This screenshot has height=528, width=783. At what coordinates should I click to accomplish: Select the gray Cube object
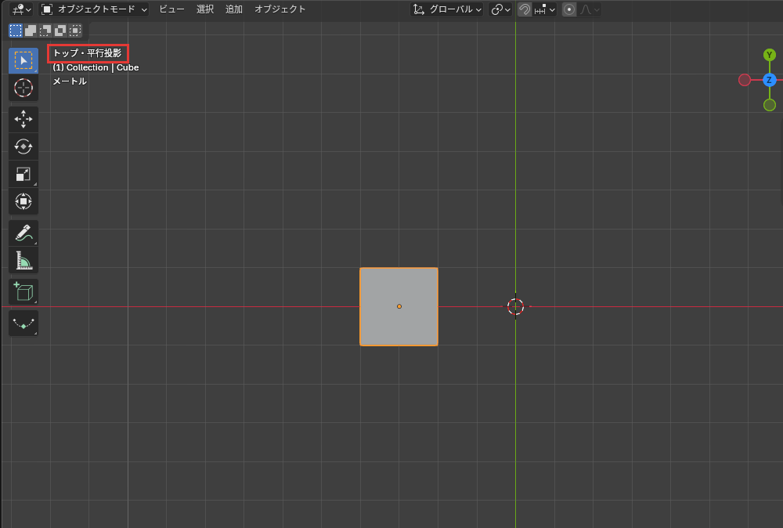(x=399, y=307)
